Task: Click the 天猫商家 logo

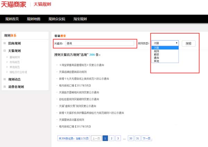Action: [x=14, y=4]
